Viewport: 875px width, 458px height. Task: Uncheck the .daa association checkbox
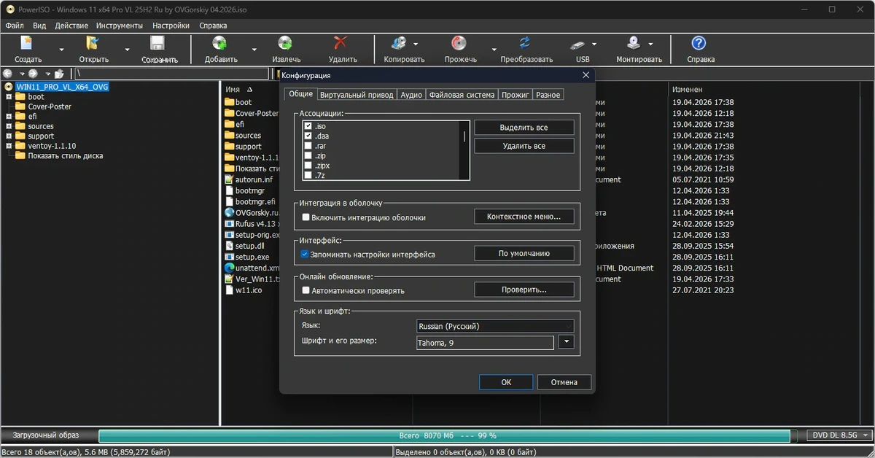coord(308,136)
